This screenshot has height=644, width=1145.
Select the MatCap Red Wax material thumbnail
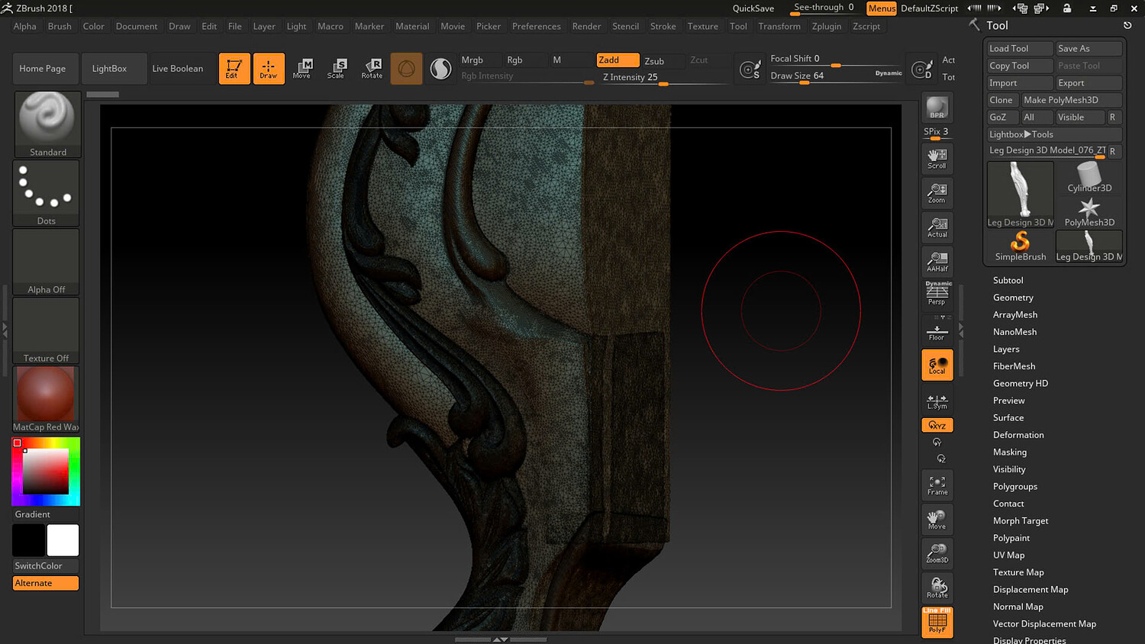(x=46, y=394)
